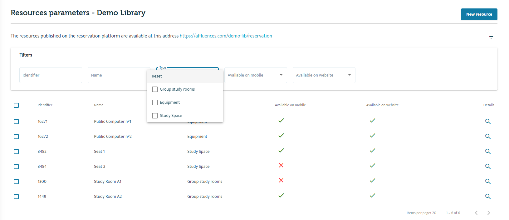
Task: Open details magnifier for Public Computer n°2
Action: click(x=488, y=137)
